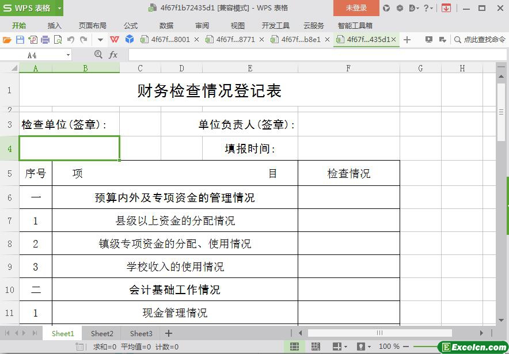Close the 4f67f...b8e1 document tab
Image resolution: width=509 pixels, height=354 pixels.
(327, 40)
